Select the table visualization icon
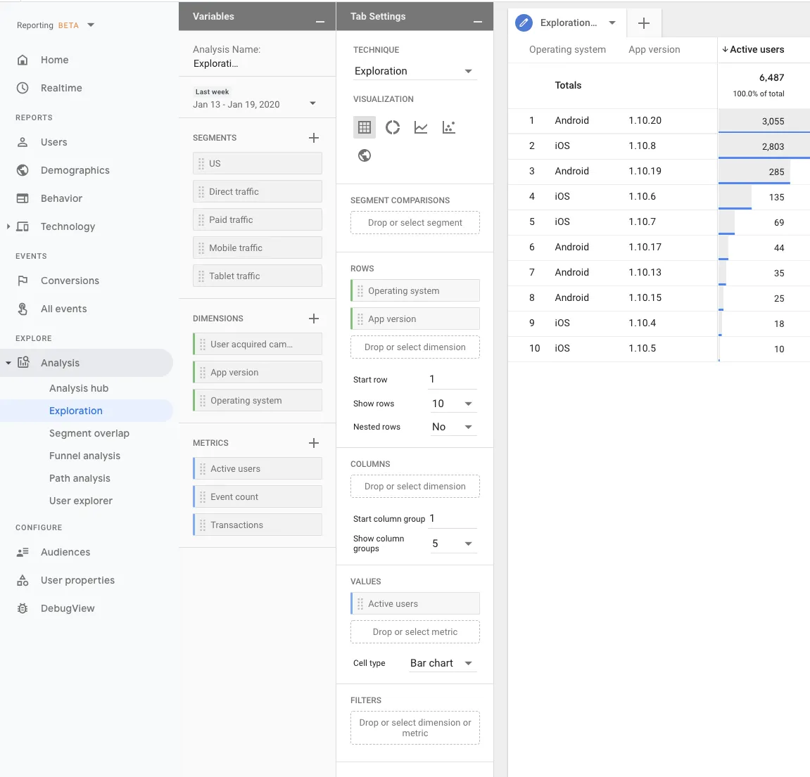 [365, 127]
